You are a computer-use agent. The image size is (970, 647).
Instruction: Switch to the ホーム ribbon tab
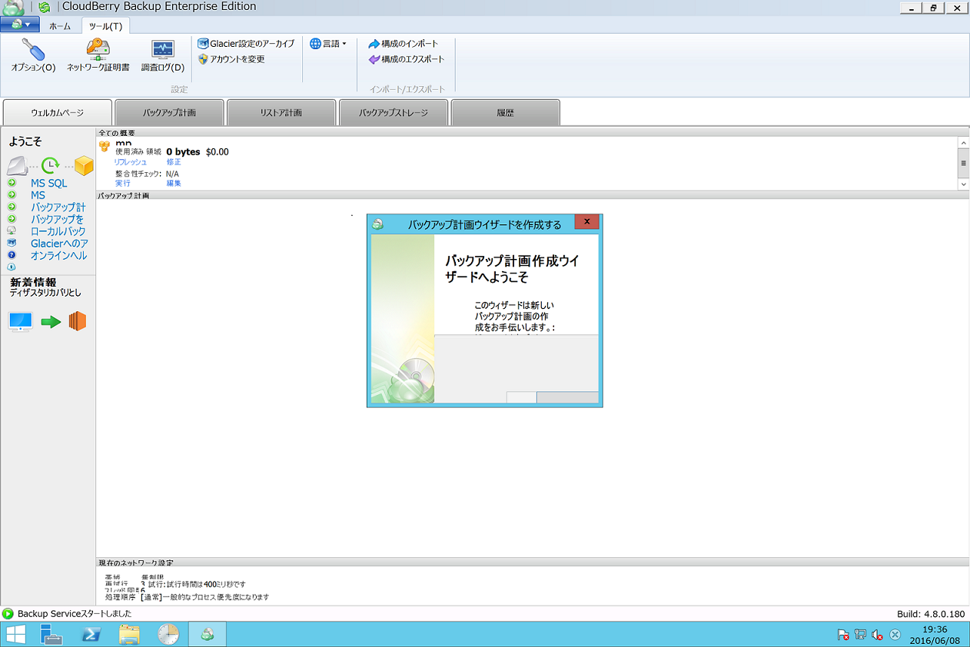60,26
